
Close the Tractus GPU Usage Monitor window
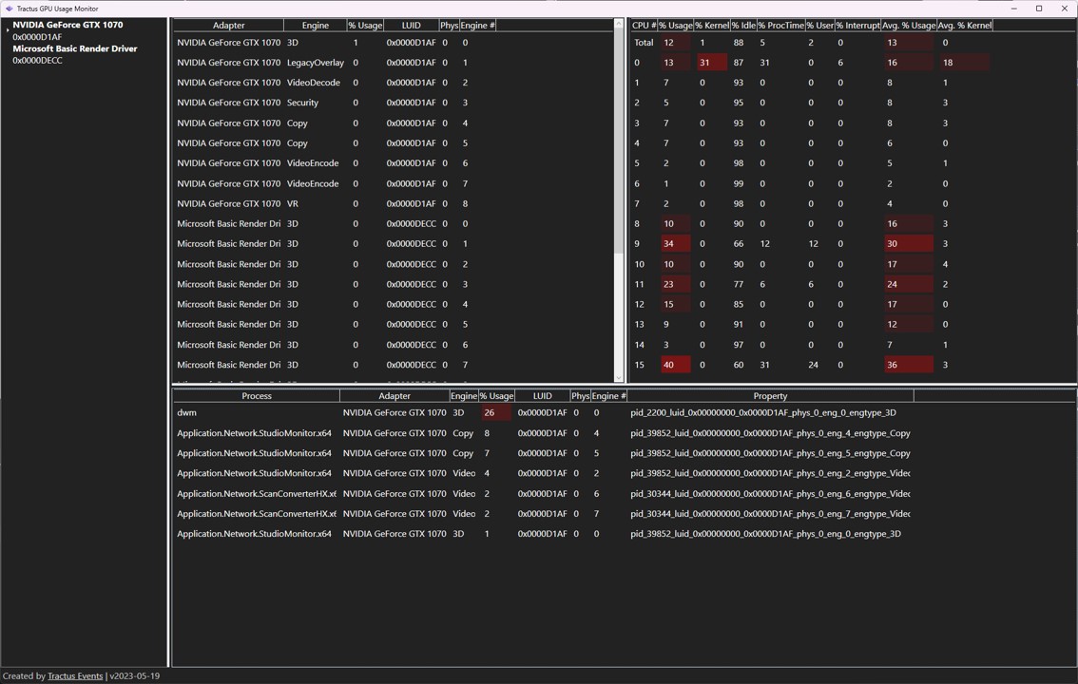[x=1064, y=9]
